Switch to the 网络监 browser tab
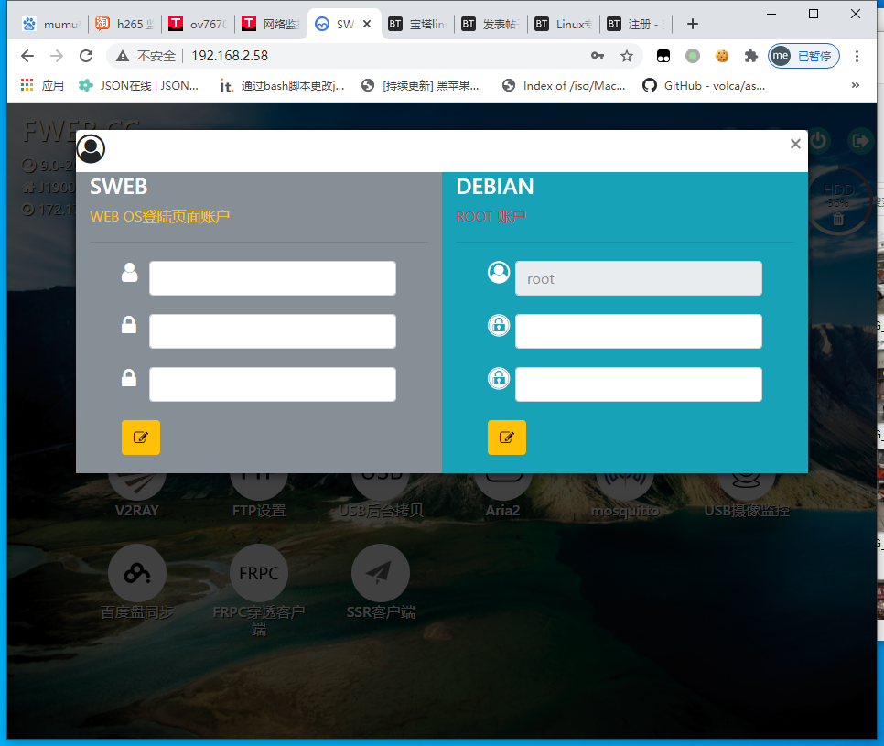884x746 pixels. (x=271, y=24)
